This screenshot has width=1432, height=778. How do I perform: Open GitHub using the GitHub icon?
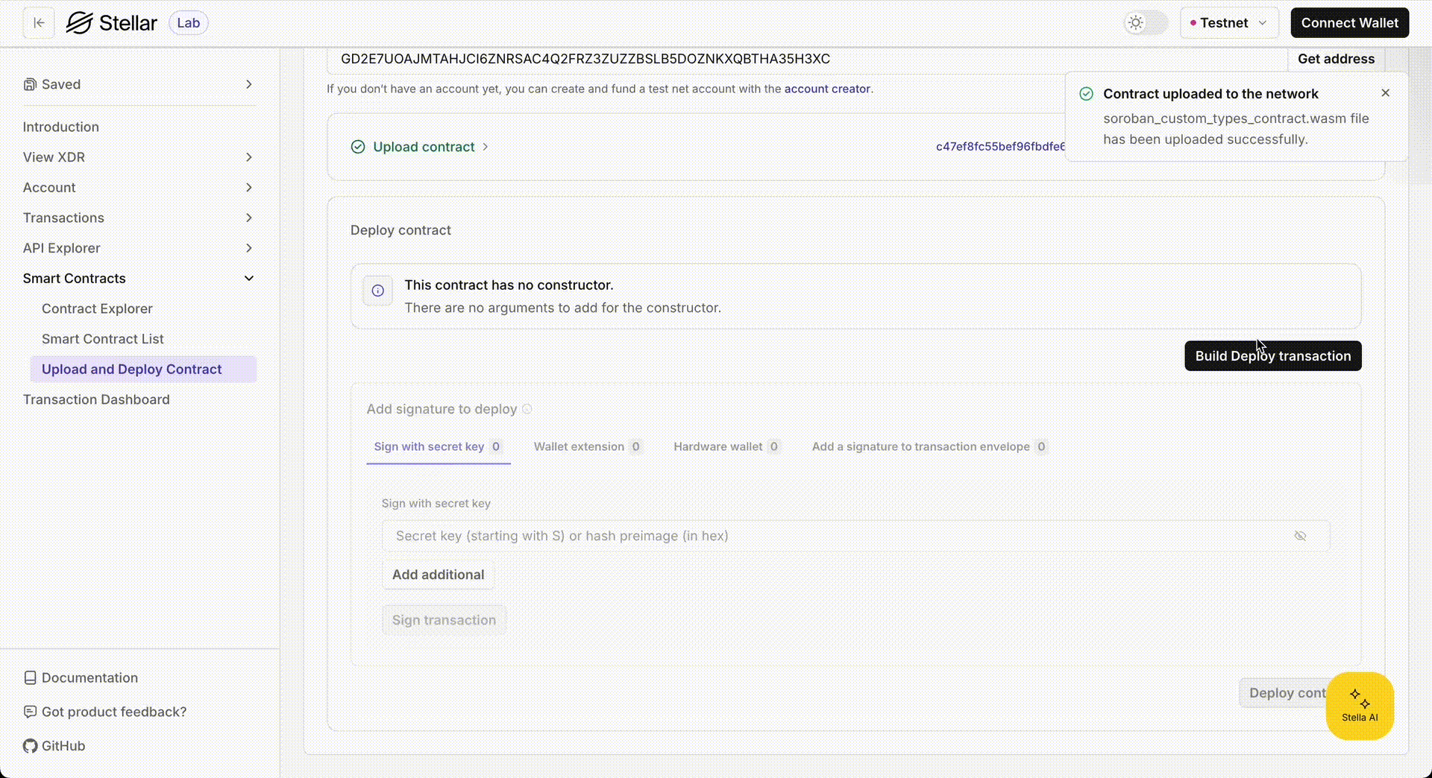(x=30, y=745)
